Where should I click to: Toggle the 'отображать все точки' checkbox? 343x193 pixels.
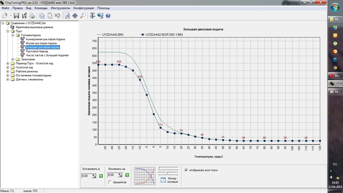(x=186, y=170)
